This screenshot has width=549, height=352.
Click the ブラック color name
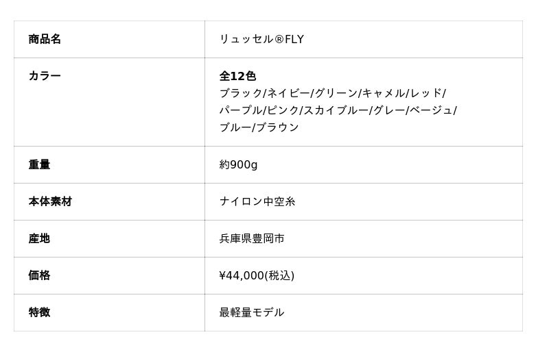[x=241, y=93]
